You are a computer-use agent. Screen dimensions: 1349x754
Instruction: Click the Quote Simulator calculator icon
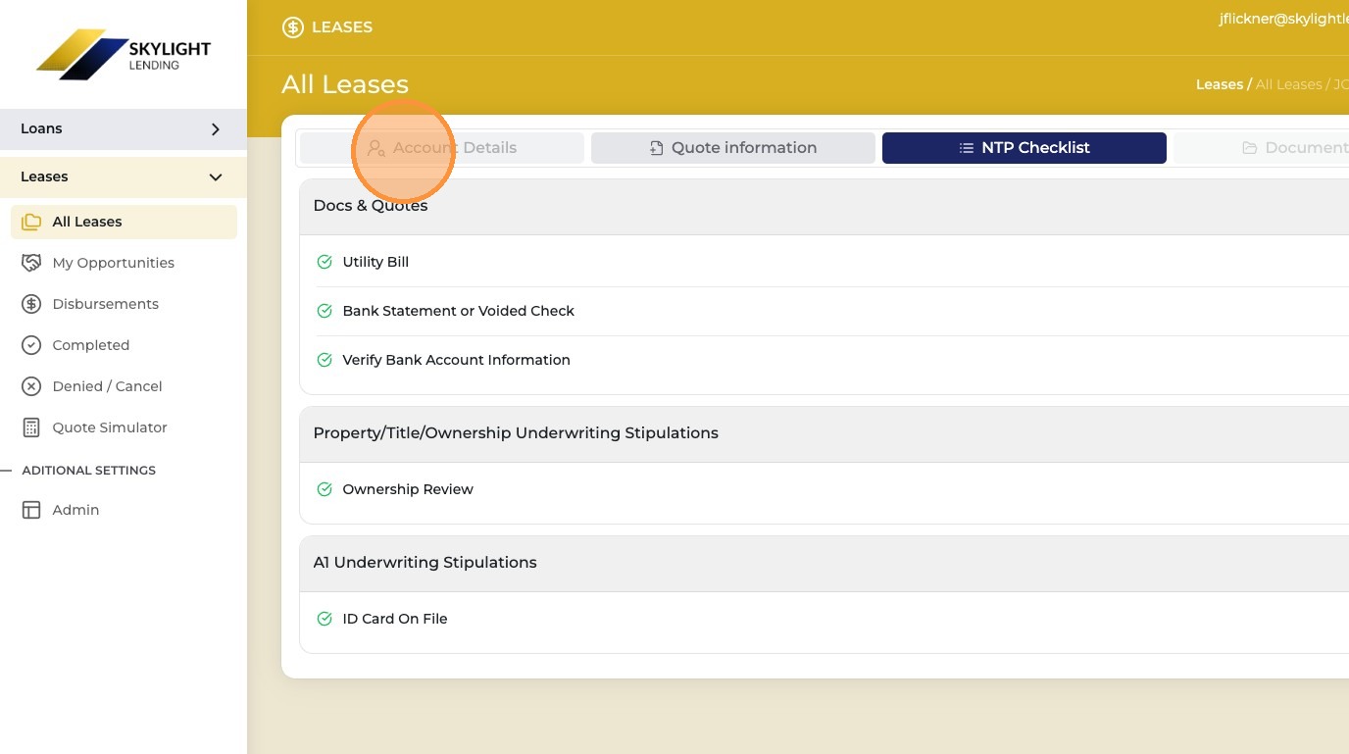(x=31, y=427)
